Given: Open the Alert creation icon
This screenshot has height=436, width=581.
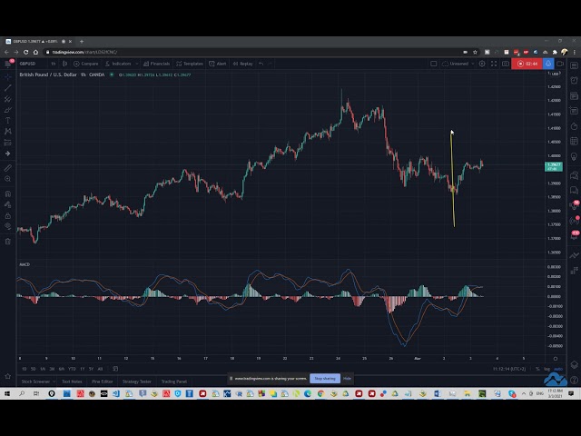Looking at the screenshot, I should [x=218, y=64].
